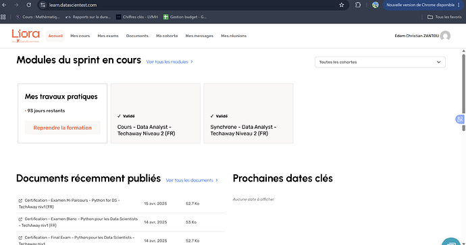Open the apps grid icon in bookmarks bar
Viewport: 466px width, 245px height.
tap(3, 17)
